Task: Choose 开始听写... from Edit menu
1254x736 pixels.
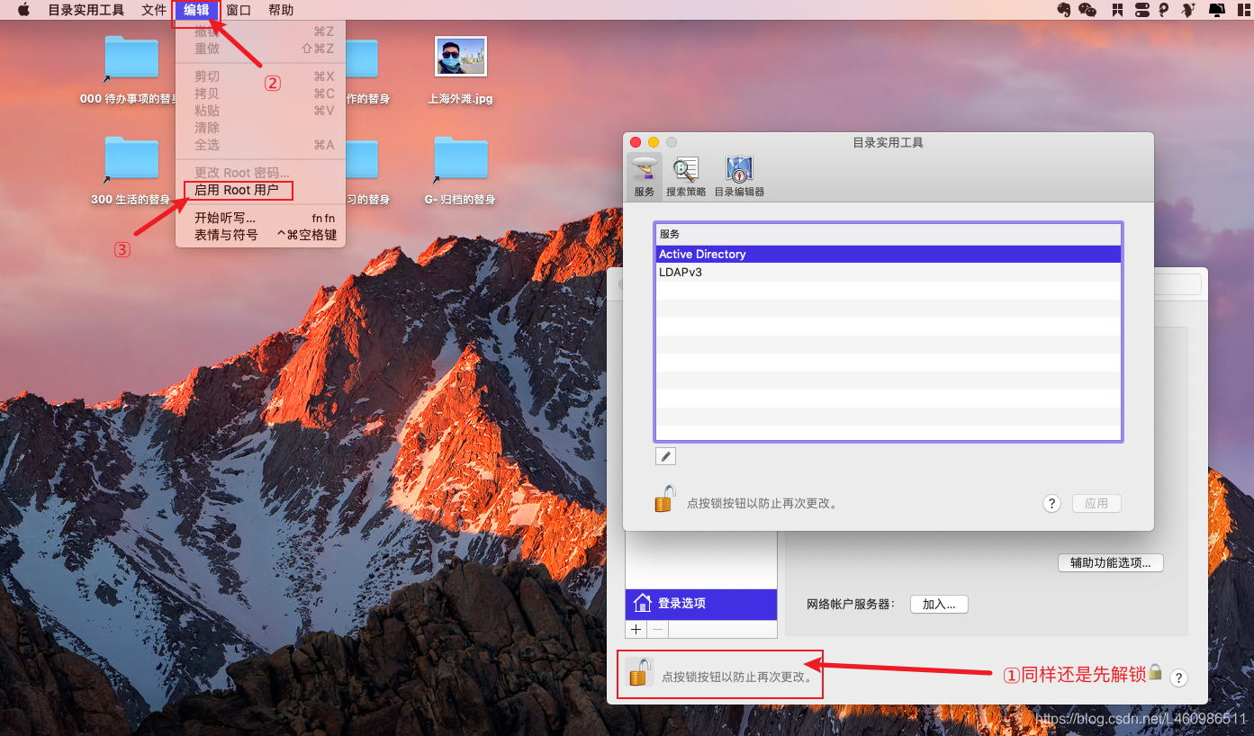Action: coord(260,218)
